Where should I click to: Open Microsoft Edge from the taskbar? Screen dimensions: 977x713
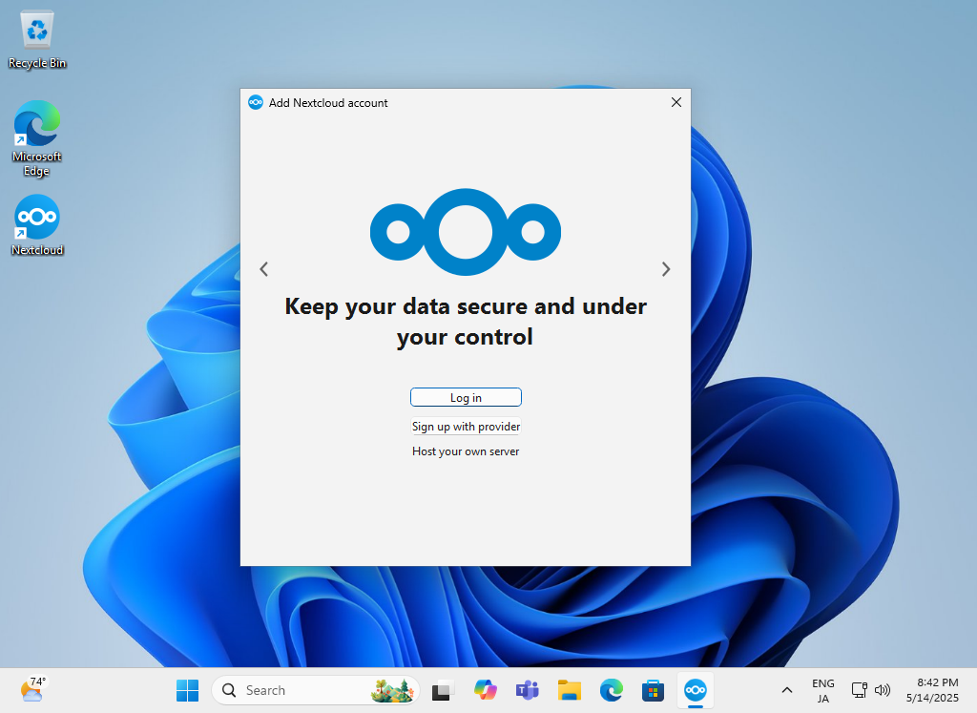click(611, 690)
